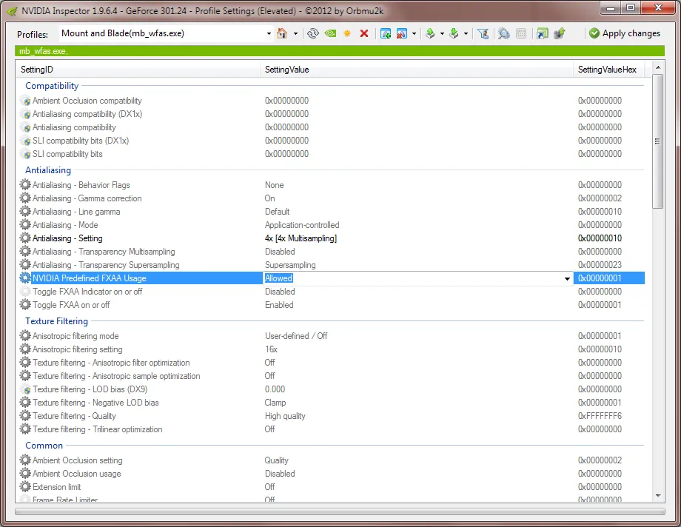Viewport: 681px width, 527px height.
Task: Select Texture filtering - LOD bias (DX9) row
Action: click(x=332, y=389)
